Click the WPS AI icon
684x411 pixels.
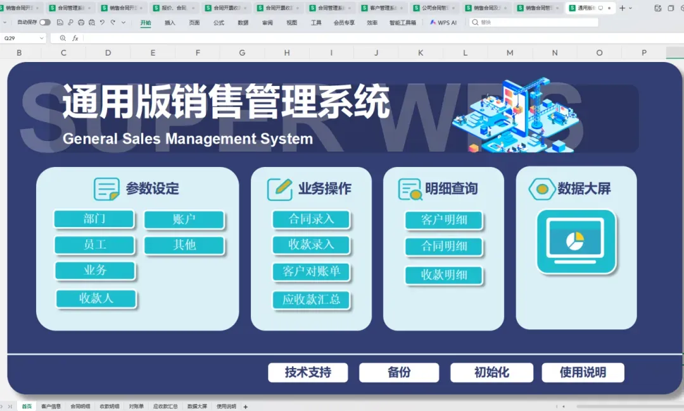433,22
